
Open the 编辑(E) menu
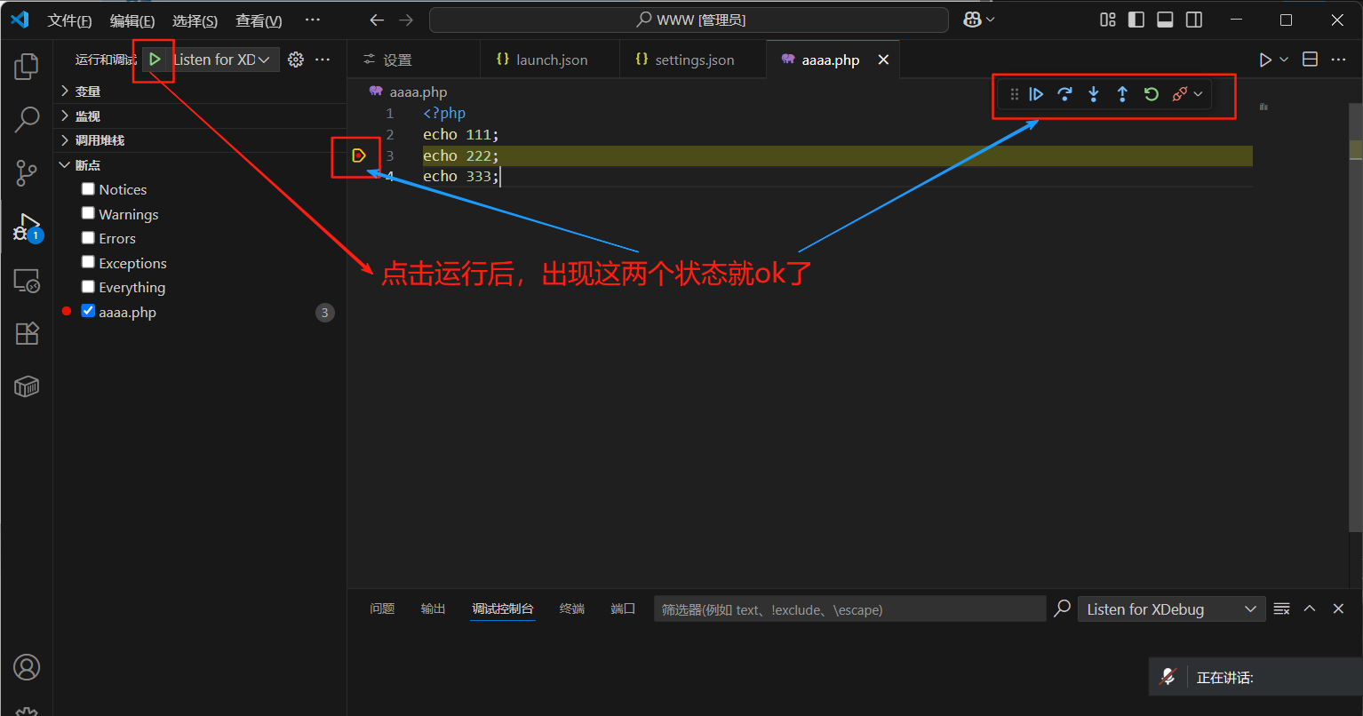132,20
